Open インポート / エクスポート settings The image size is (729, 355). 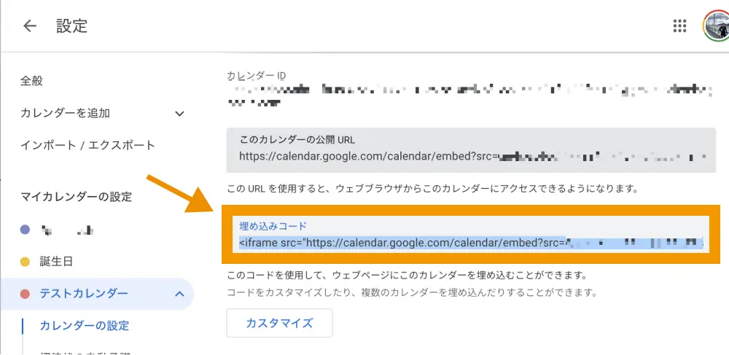coord(87,145)
